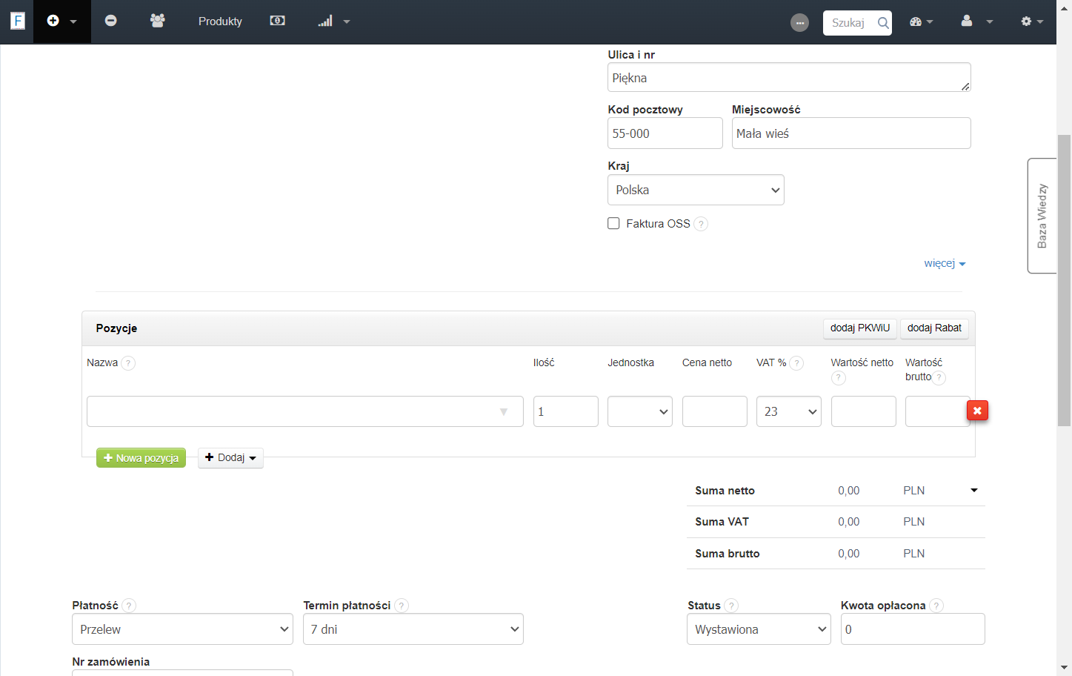Open the clients group icon
1072x676 pixels.
pyautogui.click(x=157, y=21)
